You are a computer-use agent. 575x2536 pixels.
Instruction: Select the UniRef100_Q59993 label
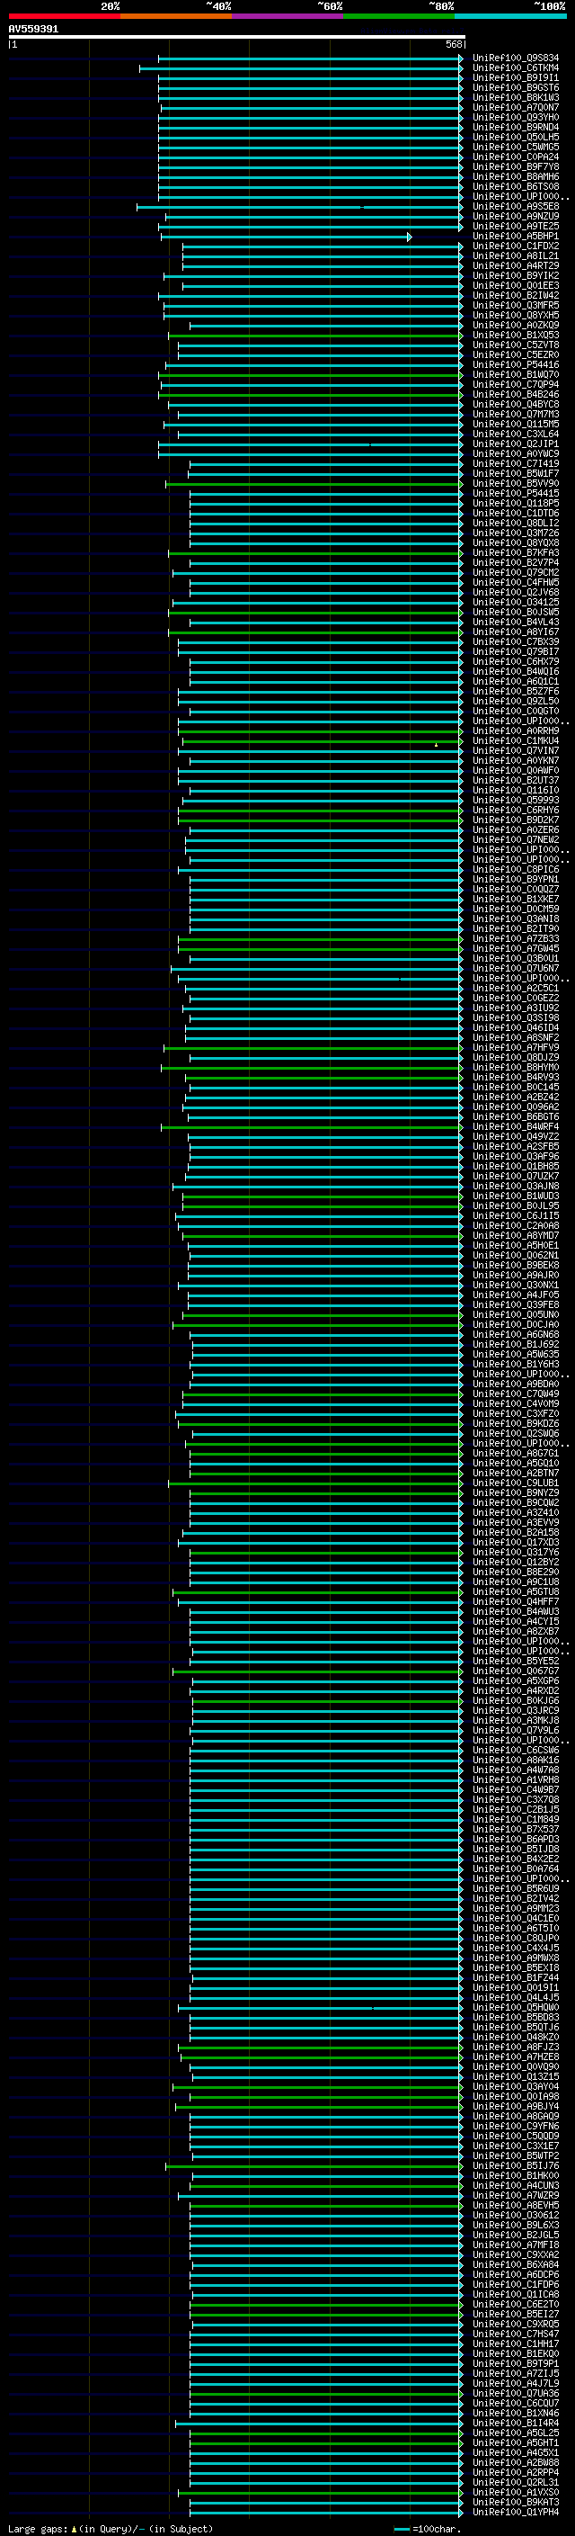tap(515, 801)
